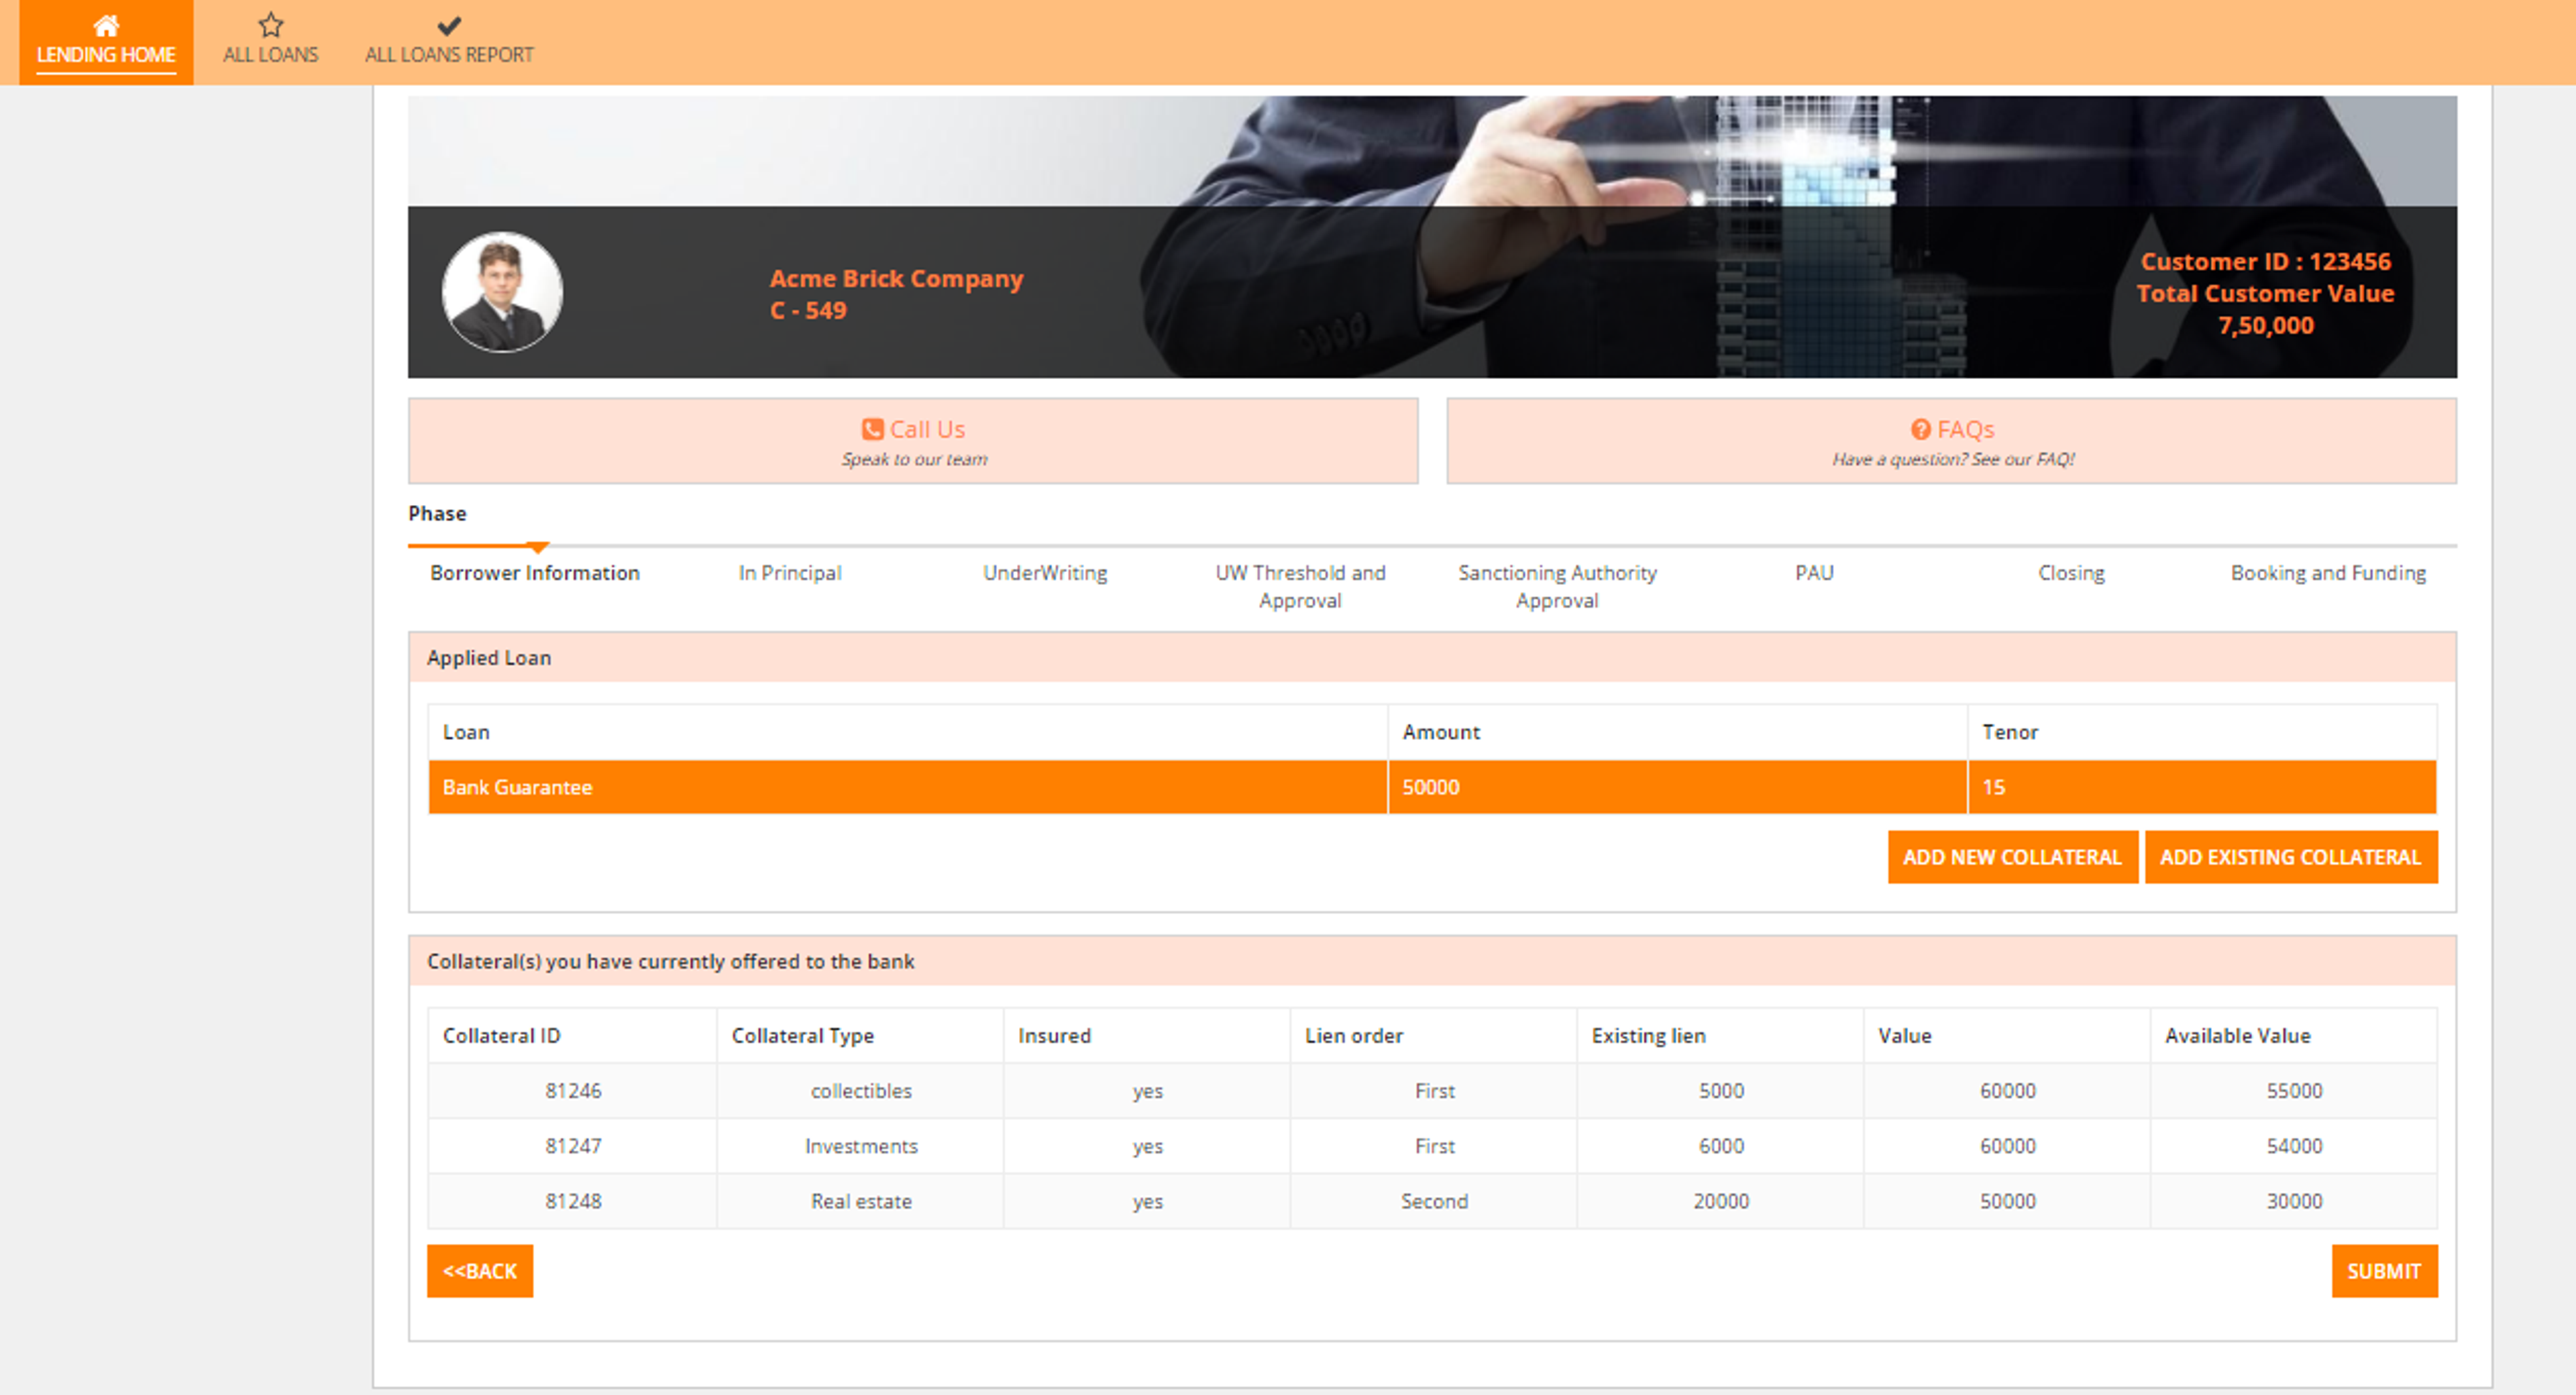The height and width of the screenshot is (1395, 2576).
Task: Click the question mark icon beside FAQs
Action: (1920, 429)
